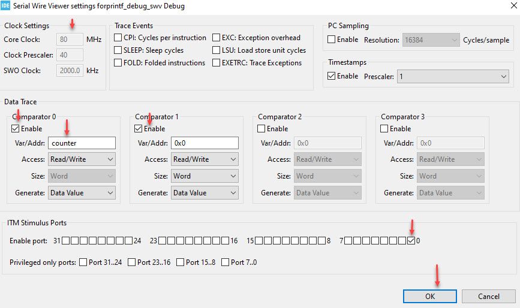Enable ITM stimulus port 7
520x308 pixels.
coord(348,240)
